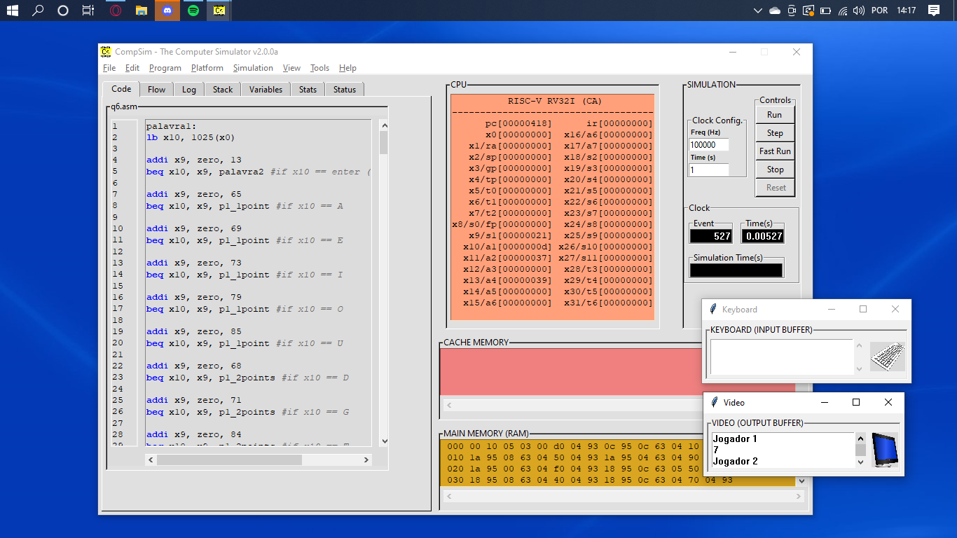Open Spotify from the taskbar

193,11
